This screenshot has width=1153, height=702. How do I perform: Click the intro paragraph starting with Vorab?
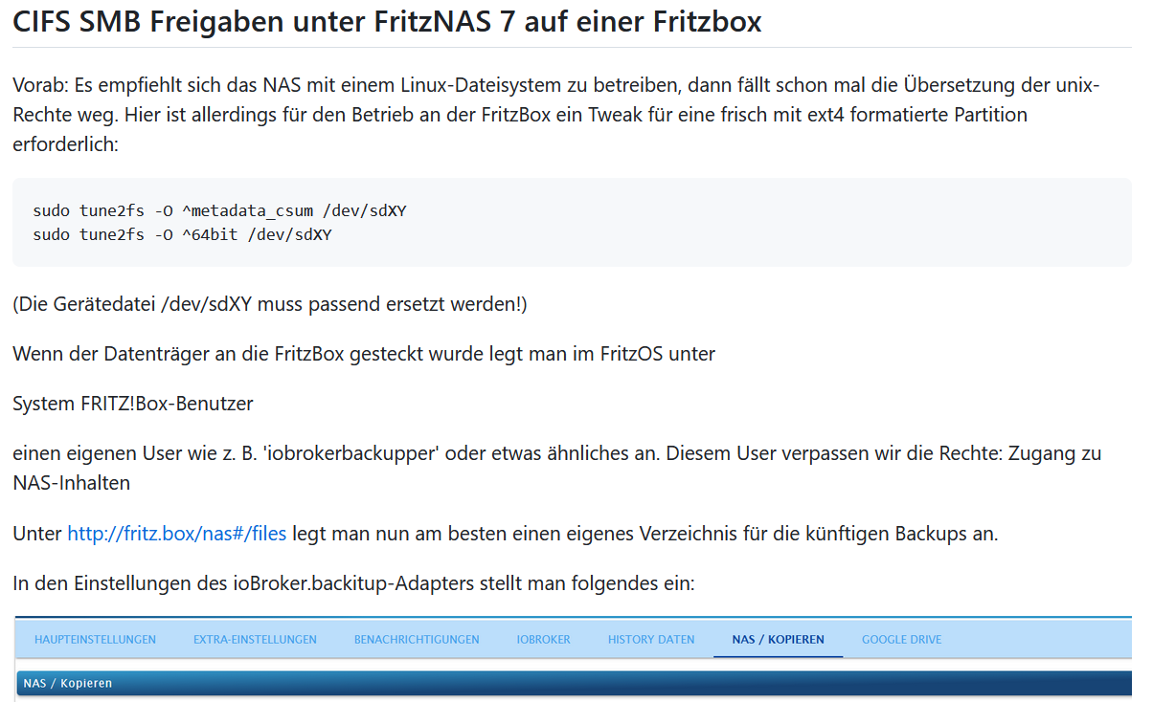click(x=558, y=116)
